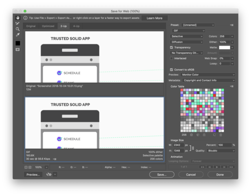The height and width of the screenshot is (196, 251).
Task: Open the Color Table panel menu
Action: (232, 86)
